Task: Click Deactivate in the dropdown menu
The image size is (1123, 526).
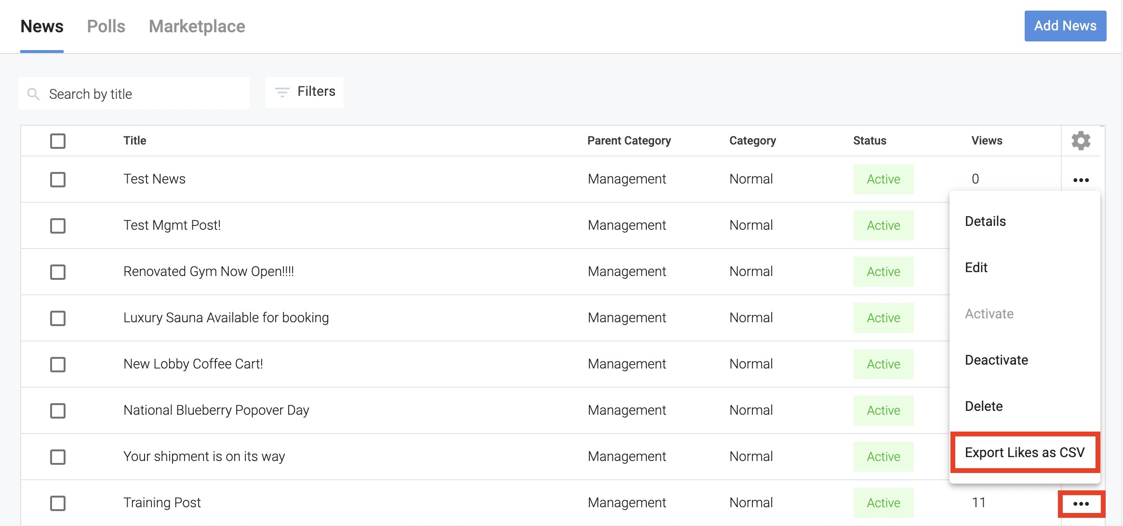Action: pyautogui.click(x=996, y=360)
